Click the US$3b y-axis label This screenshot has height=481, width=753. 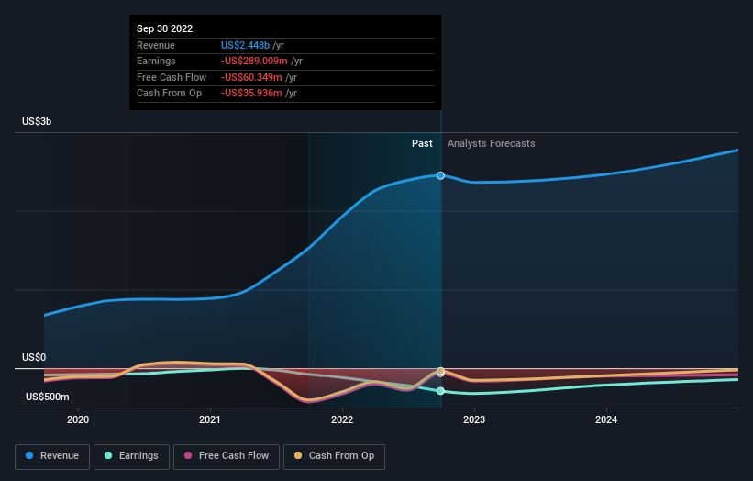coord(37,121)
